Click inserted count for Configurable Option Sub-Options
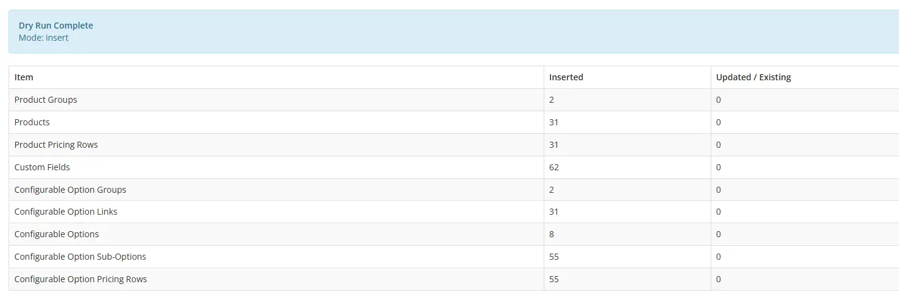899x298 pixels. (x=554, y=257)
